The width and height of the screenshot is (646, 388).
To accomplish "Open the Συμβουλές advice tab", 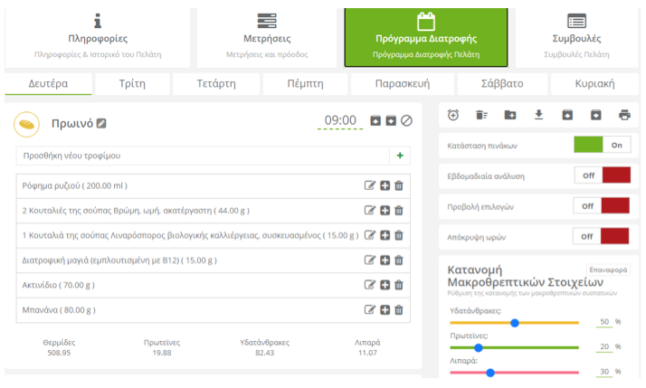I will pos(576,37).
